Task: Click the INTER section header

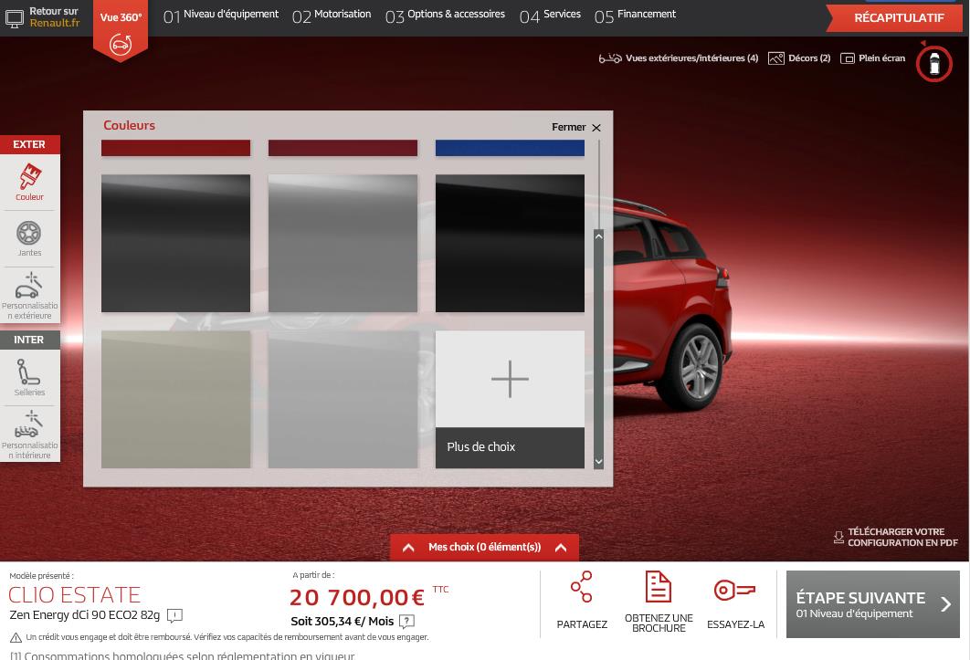Action: pos(30,340)
